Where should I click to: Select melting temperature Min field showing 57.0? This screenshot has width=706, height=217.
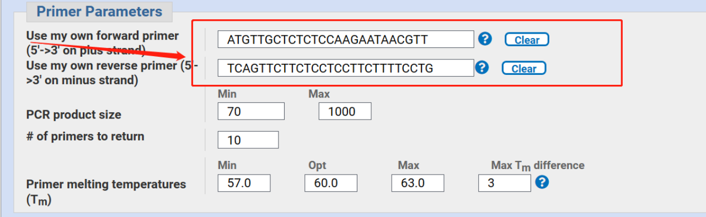point(244,183)
